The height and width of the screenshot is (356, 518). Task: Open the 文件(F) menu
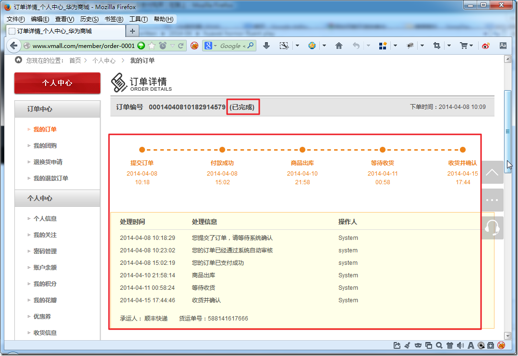point(15,19)
